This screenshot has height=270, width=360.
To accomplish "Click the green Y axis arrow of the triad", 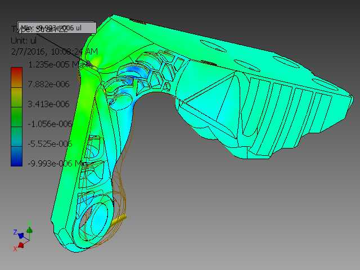I will pyautogui.click(x=29, y=229).
